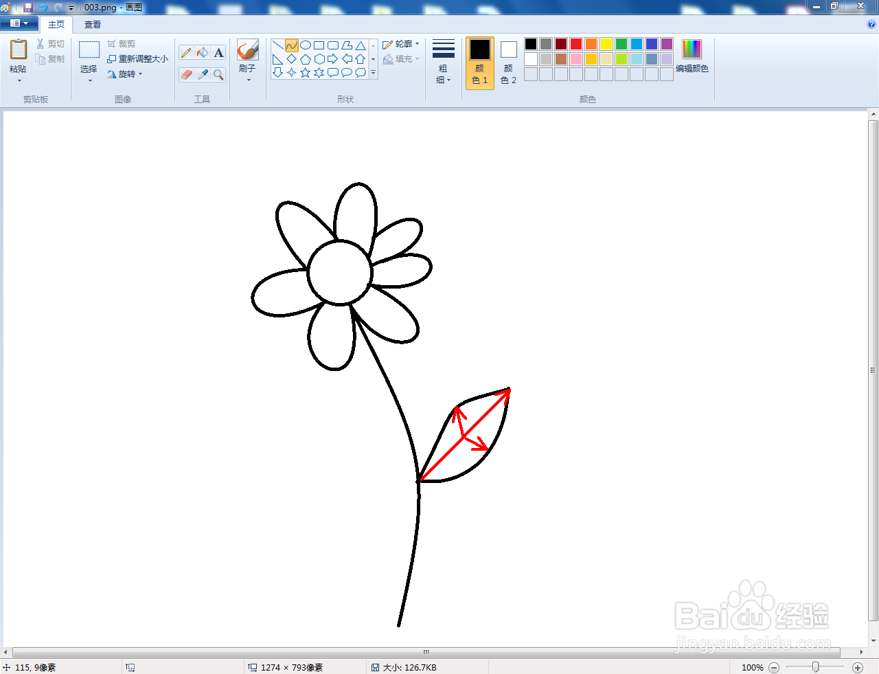Screen dimensions: 879x674
Task: Choose the Polygon shape
Action: 347,45
